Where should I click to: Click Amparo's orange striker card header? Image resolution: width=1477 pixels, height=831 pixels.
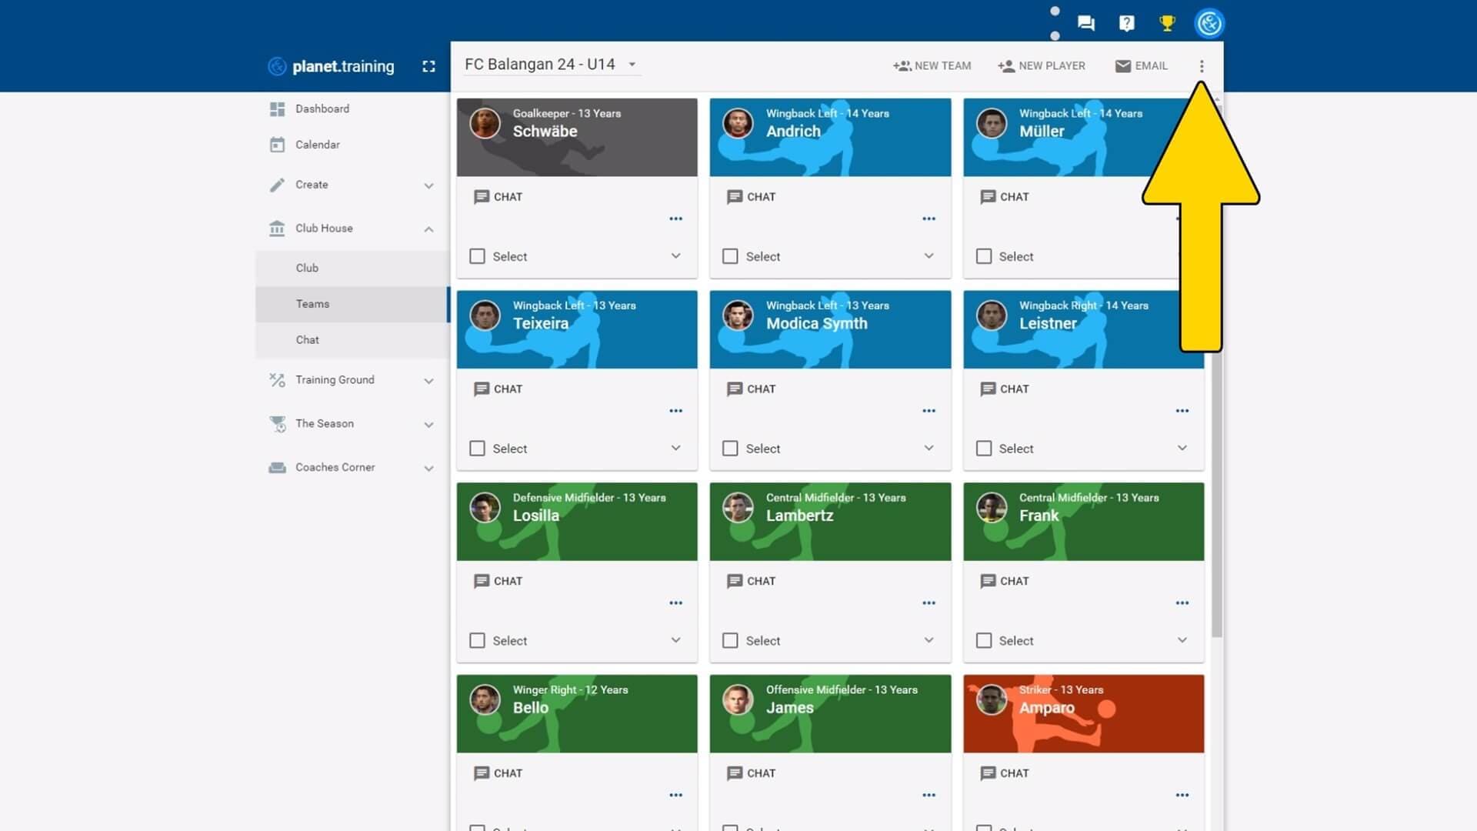coord(1083,713)
